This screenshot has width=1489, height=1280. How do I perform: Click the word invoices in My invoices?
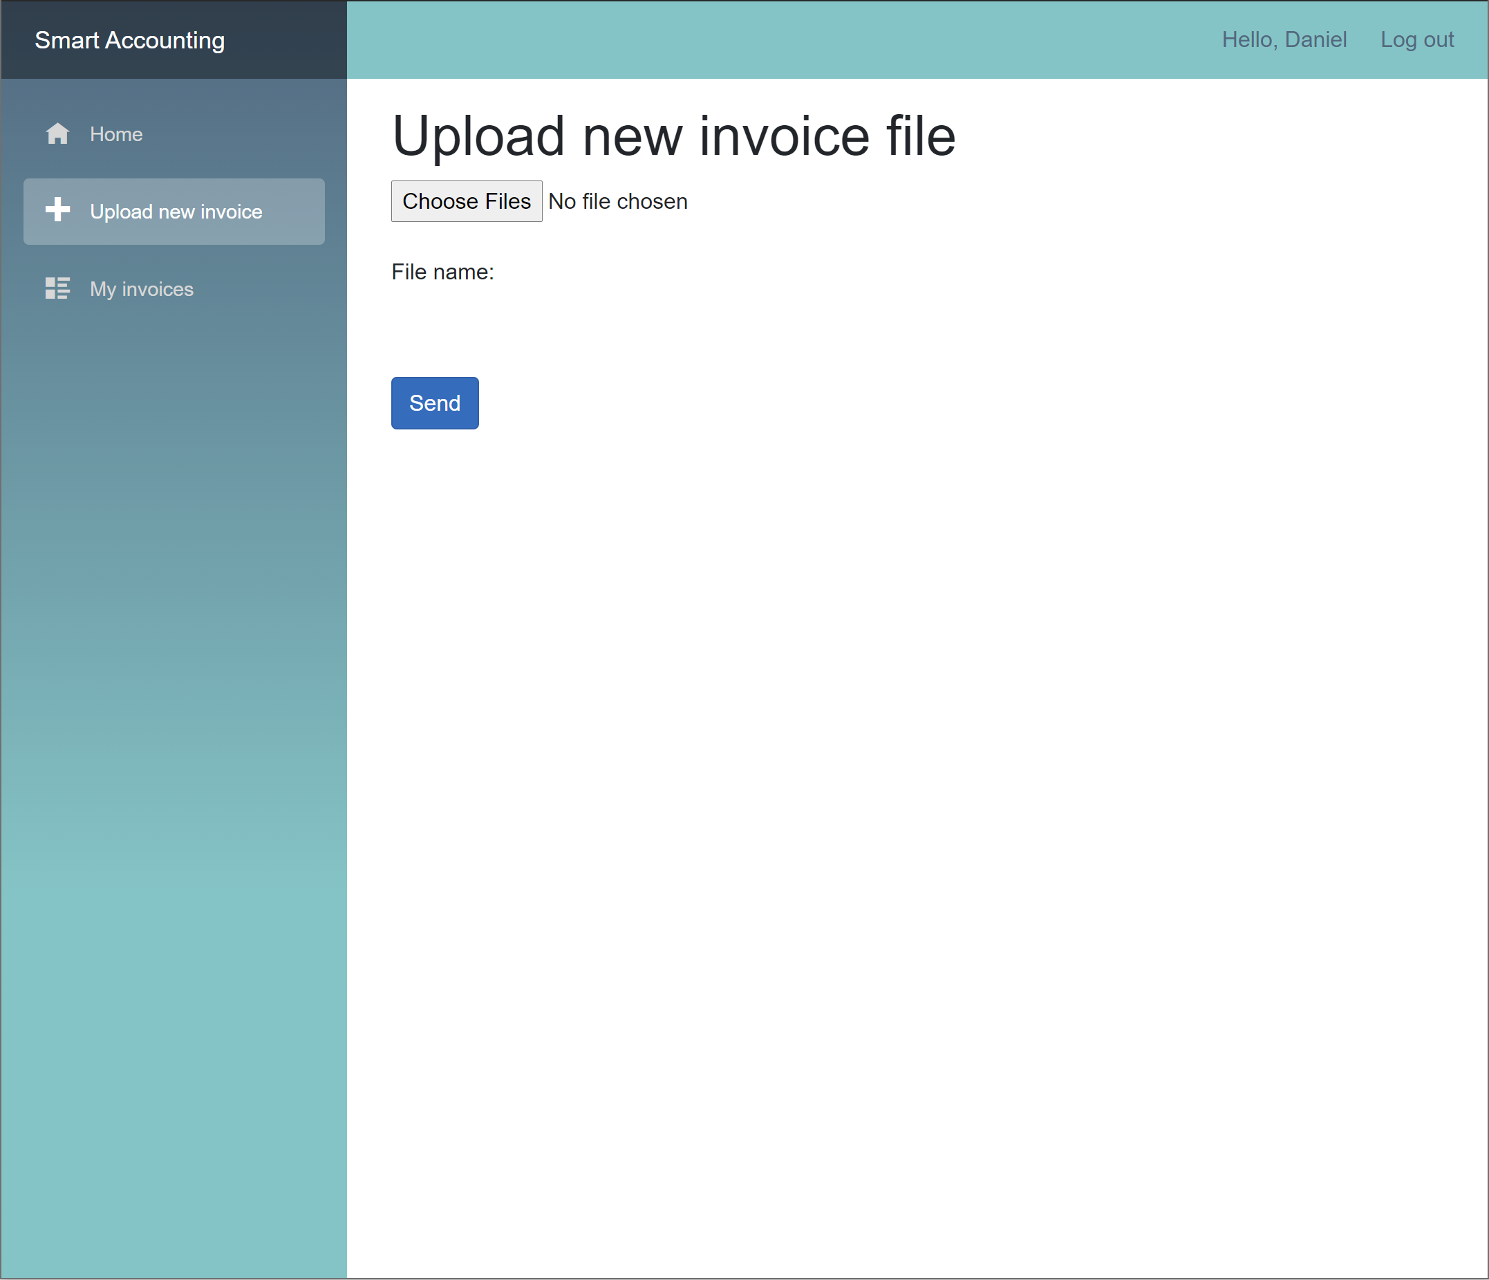click(x=158, y=289)
